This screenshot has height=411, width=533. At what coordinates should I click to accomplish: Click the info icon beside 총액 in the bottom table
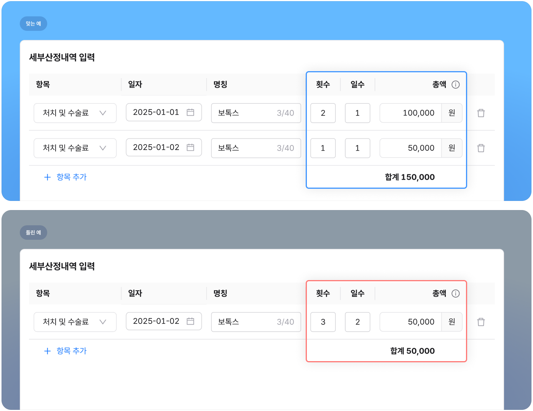(455, 293)
